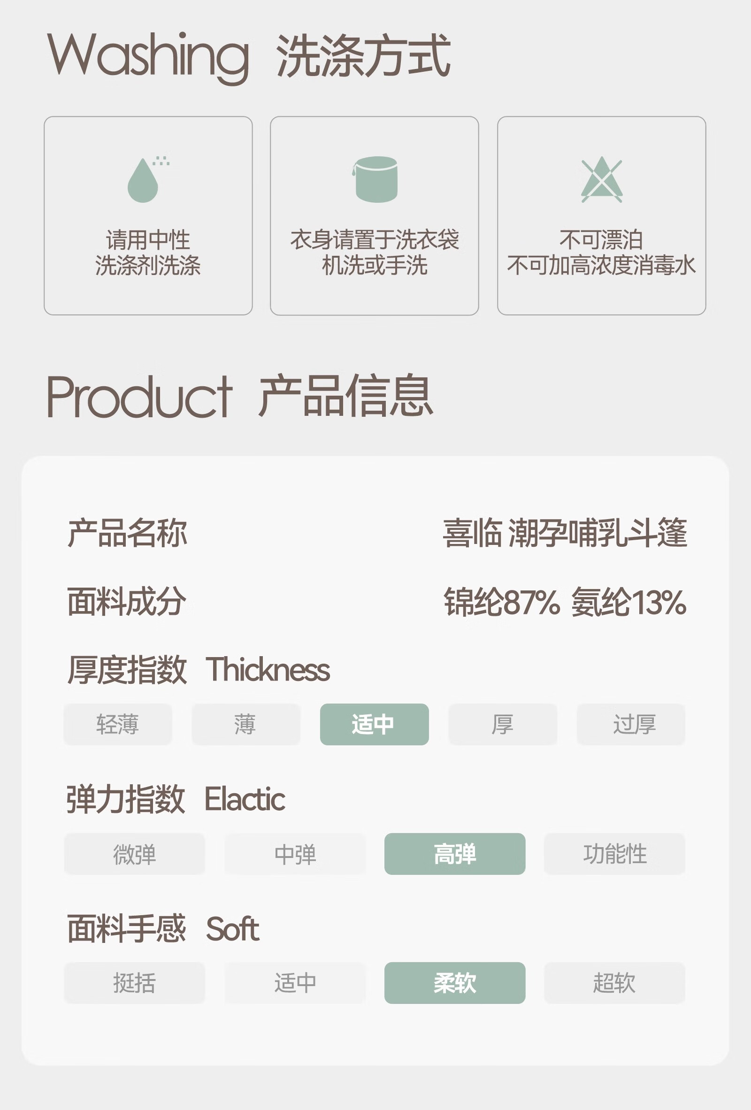Click the water droplet detergent icon

tap(148, 179)
